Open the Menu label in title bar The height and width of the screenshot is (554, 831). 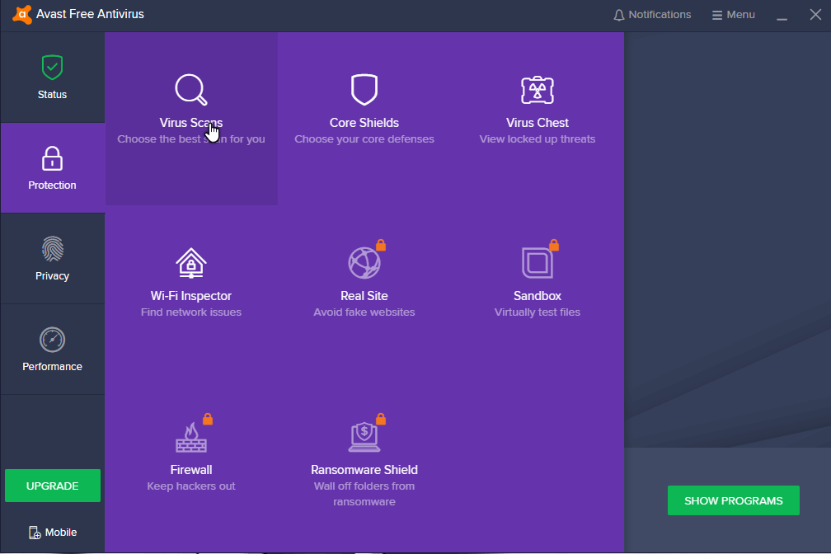click(740, 15)
